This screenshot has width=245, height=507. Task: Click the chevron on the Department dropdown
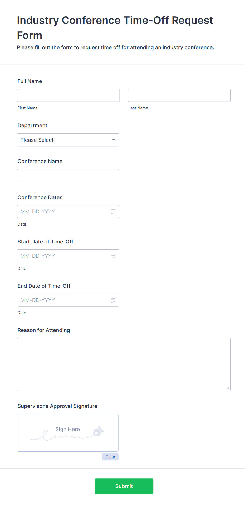pos(114,140)
